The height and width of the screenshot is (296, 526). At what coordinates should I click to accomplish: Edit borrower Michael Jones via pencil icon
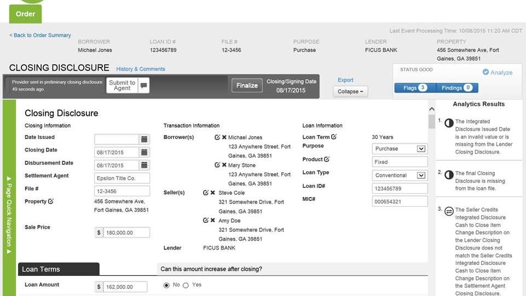[217, 137]
